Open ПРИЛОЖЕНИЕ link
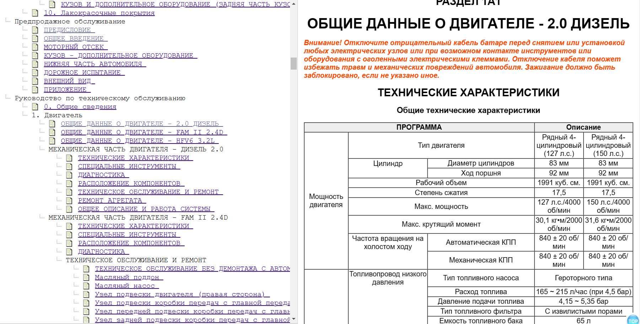Screen dimensions: 640x324 point(67,90)
